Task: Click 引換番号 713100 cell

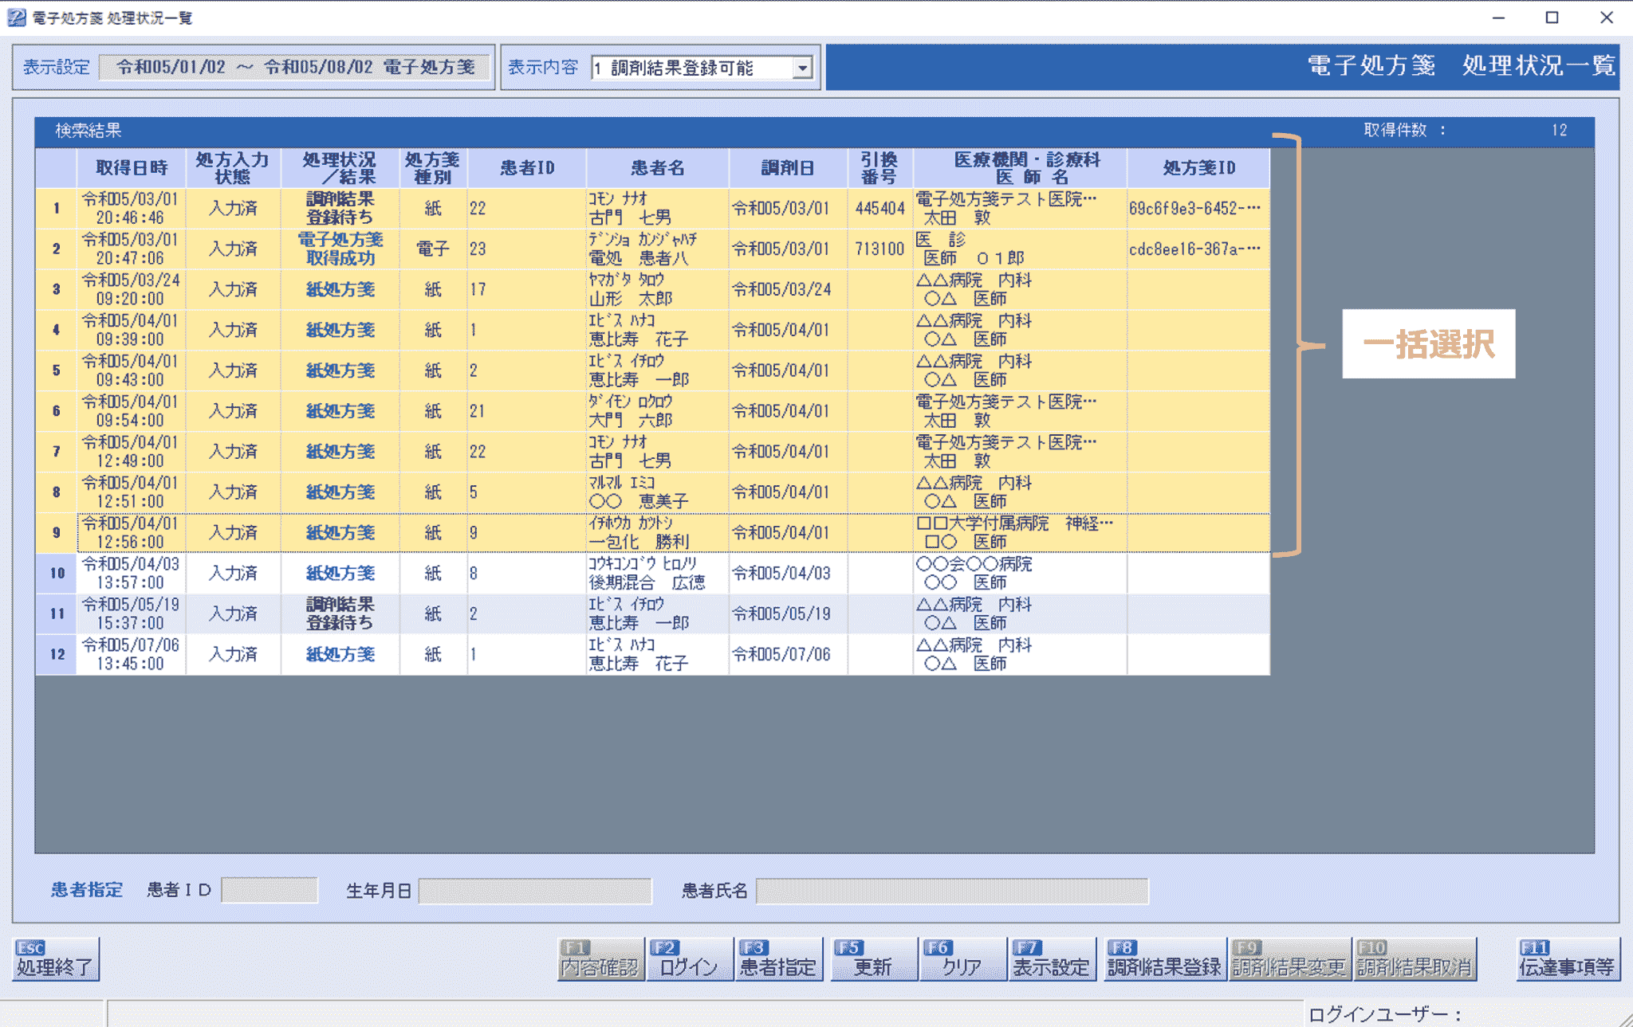Action: [880, 249]
